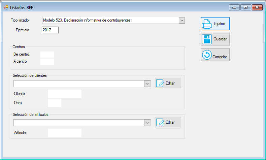Click the Imprimir printer button

pyautogui.click(x=215, y=24)
